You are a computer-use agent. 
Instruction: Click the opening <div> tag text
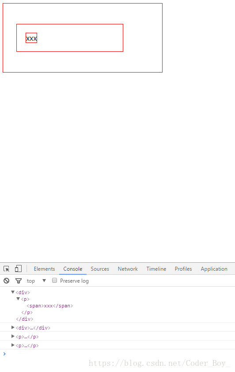tap(23, 292)
